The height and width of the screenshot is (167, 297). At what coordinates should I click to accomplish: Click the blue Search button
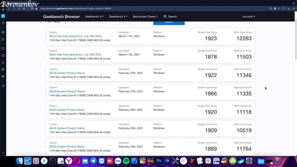(x=169, y=23)
